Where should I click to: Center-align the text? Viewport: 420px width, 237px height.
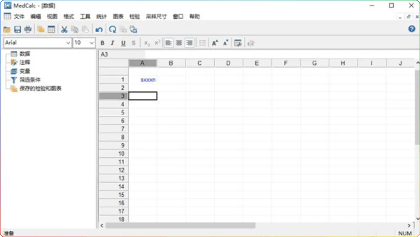[x=179, y=43]
